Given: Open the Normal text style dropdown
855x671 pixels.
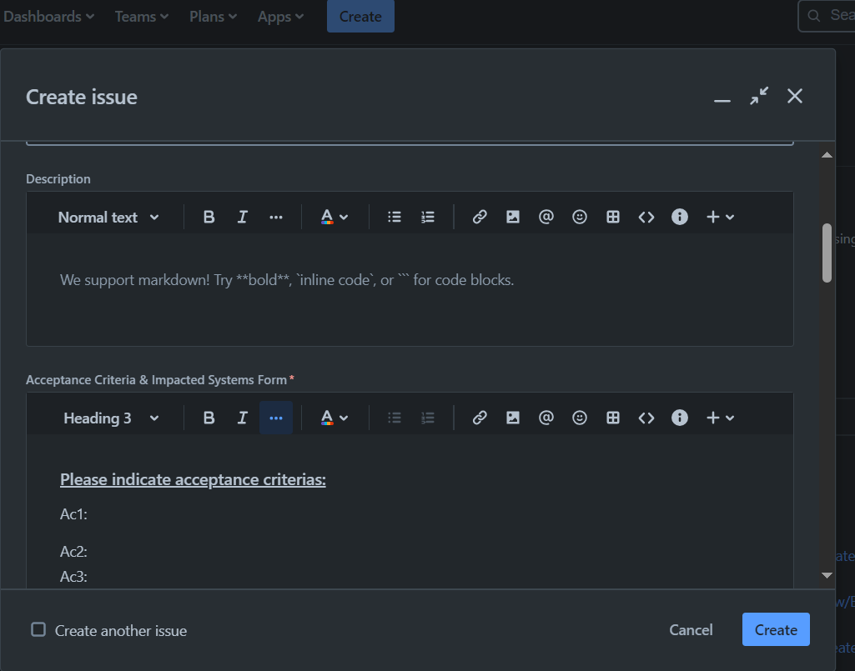Looking at the screenshot, I should [108, 218].
